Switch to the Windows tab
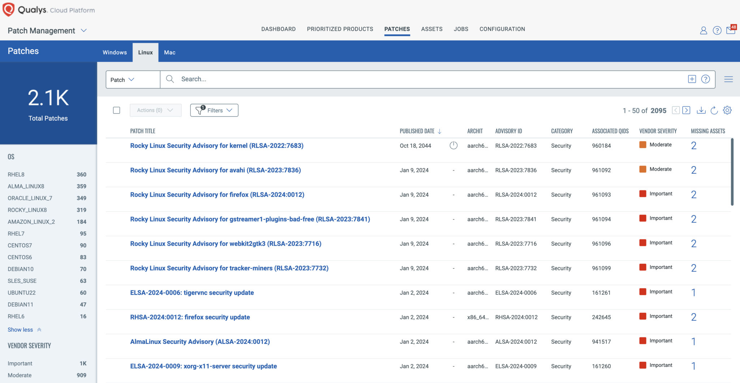This screenshot has width=740, height=383. [x=115, y=52]
